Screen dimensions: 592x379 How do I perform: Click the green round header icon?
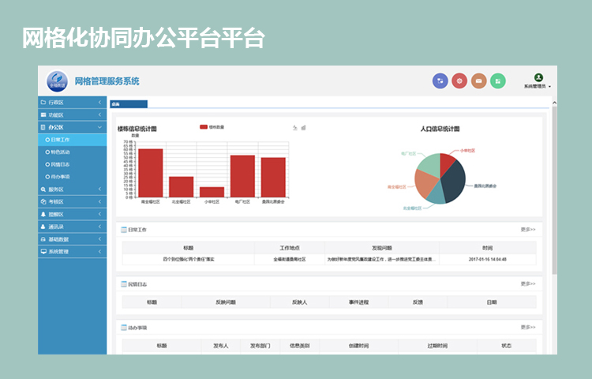(x=497, y=81)
